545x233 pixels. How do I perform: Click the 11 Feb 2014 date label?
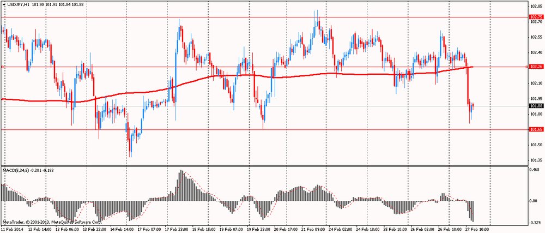[13, 229]
